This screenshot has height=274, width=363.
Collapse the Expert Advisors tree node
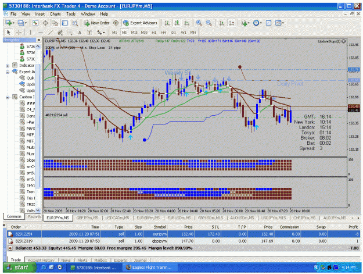(x=8, y=72)
